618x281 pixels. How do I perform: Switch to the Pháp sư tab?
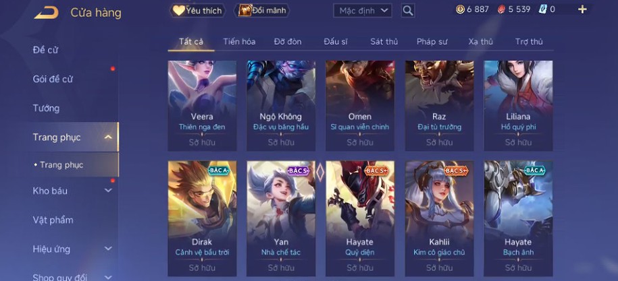pos(432,42)
